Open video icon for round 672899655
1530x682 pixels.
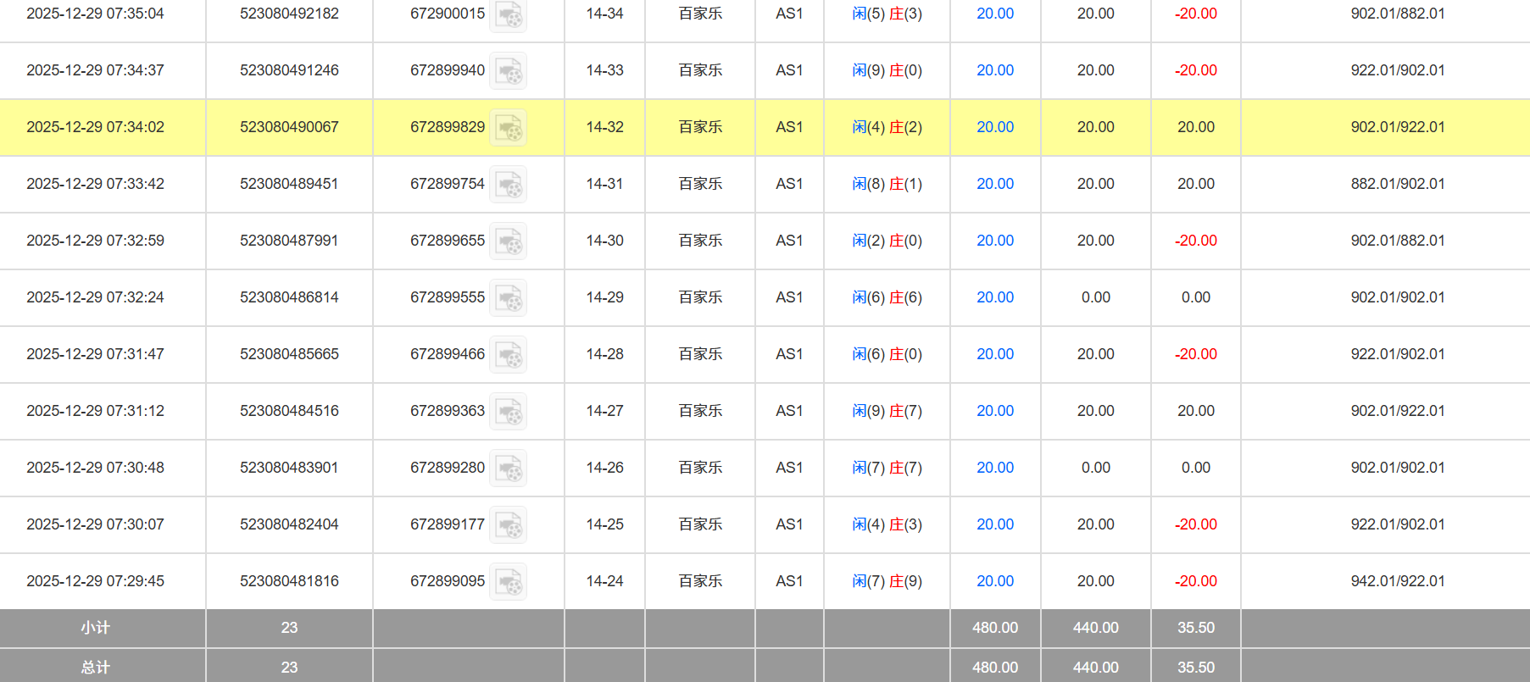[509, 241]
